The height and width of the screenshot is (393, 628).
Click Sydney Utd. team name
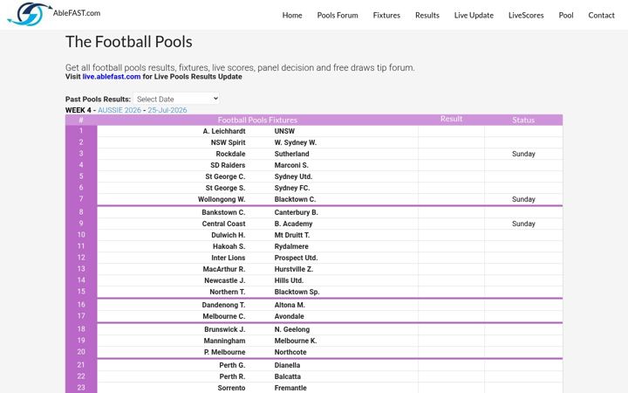click(293, 176)
